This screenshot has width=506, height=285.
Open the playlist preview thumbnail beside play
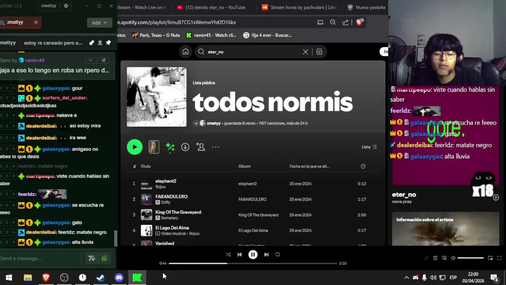(x=154, y=147)
